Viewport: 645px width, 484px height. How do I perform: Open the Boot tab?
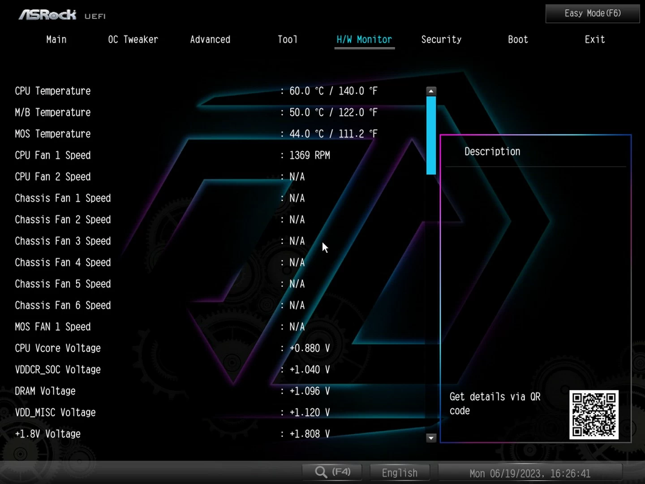(x=518, y=39)
